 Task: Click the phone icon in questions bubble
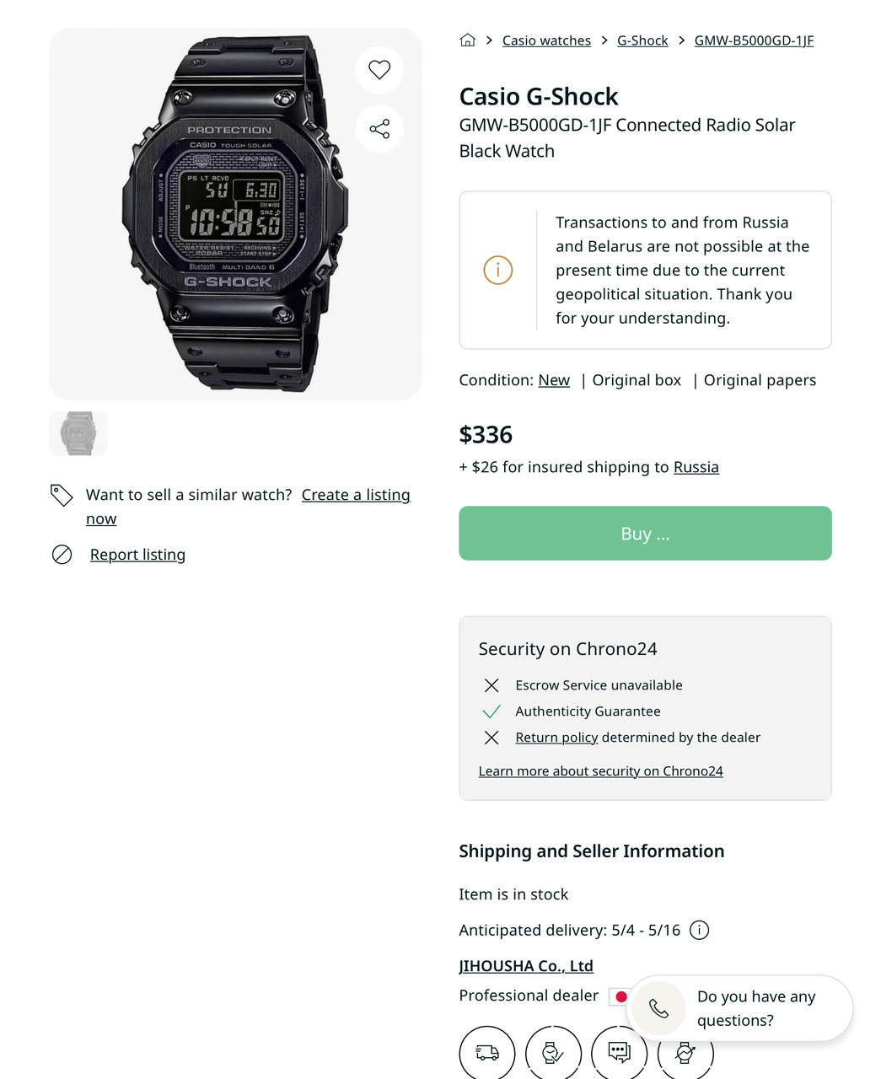(x=658, y=1008)
